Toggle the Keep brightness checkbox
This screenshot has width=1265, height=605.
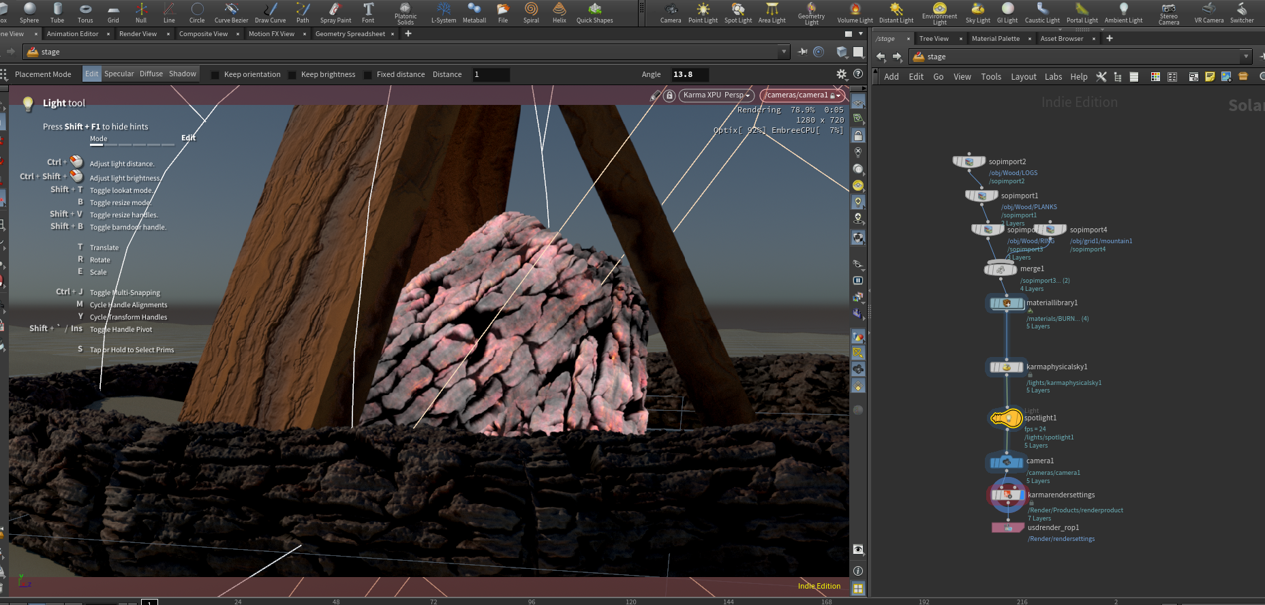(x=292, y=75)
